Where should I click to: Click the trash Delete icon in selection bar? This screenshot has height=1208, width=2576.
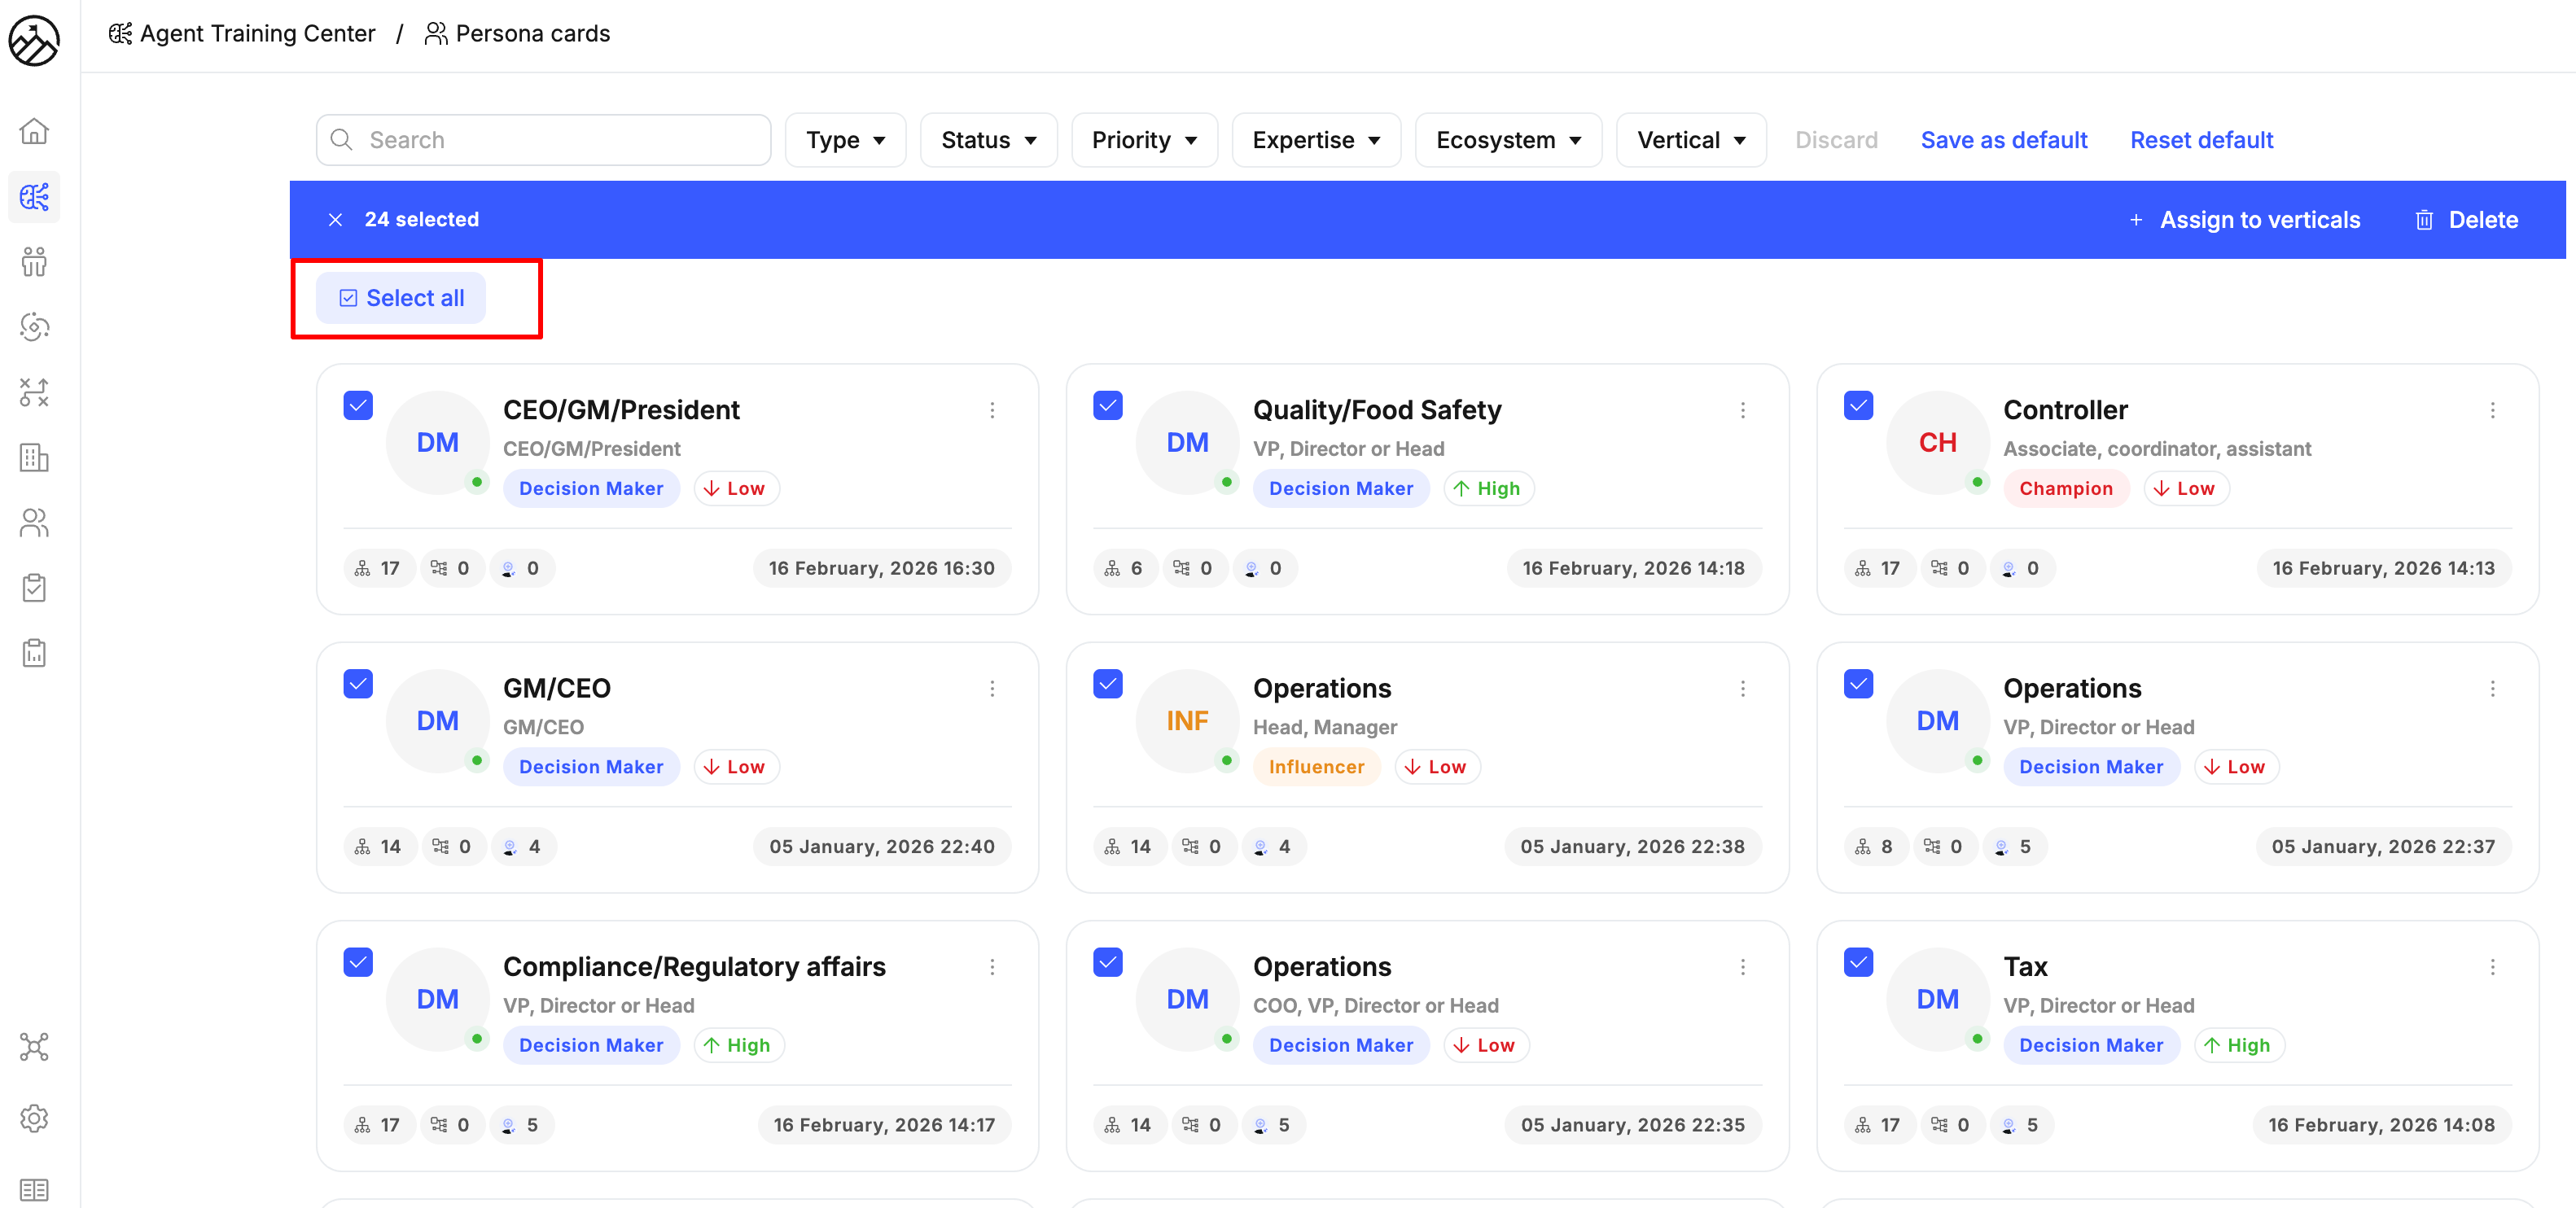[2424, 220]
